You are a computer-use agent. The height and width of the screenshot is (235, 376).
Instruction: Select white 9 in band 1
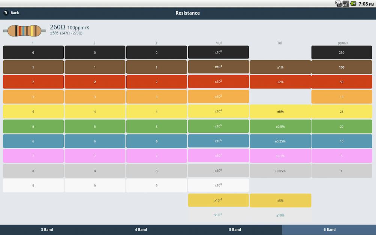pyautogui.click(x=33, y=186)
